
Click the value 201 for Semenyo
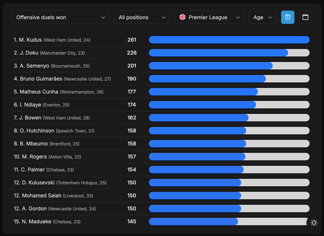coord(132,66)
